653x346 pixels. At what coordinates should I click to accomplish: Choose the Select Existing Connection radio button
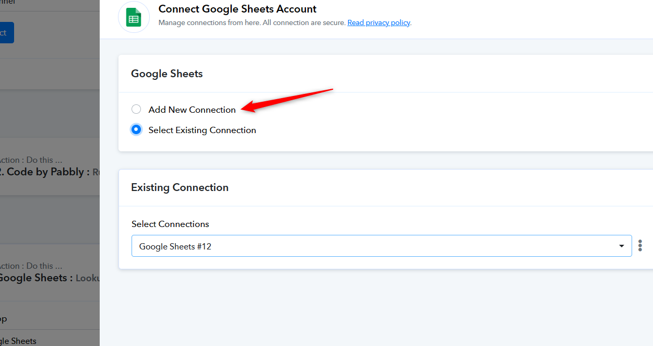[x=136, y=129]
